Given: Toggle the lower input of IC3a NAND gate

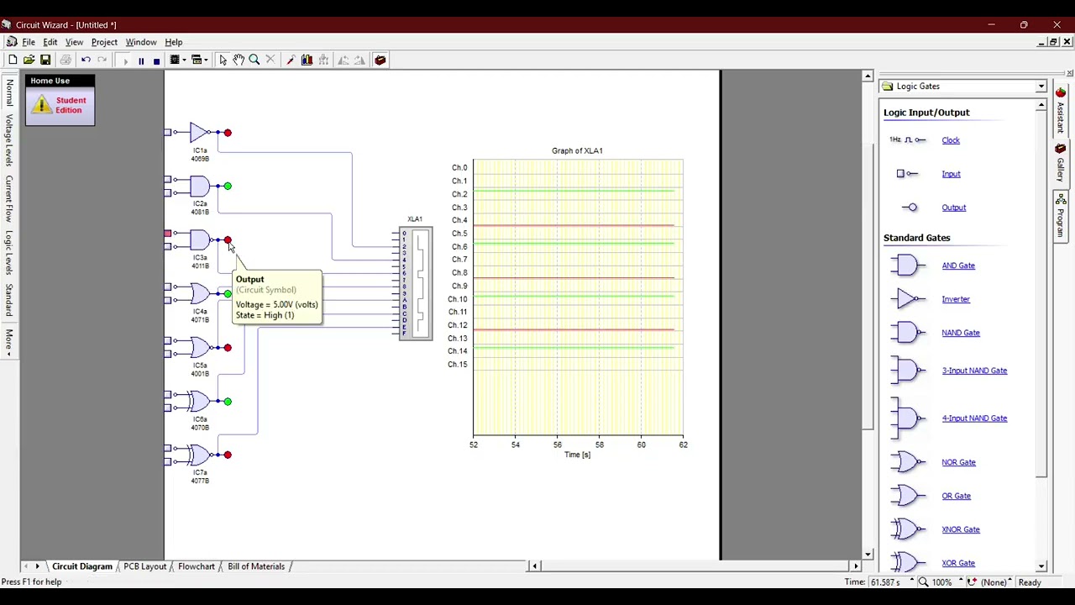Looking at the screenshot, I should coord(167,246).
